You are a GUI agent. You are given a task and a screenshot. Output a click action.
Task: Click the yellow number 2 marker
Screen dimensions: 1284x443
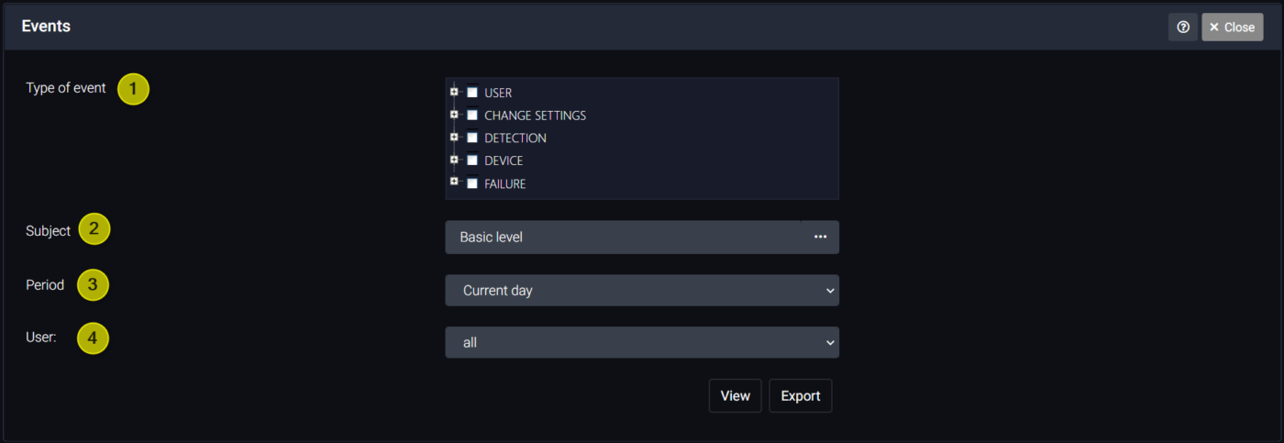coord(94,229)
